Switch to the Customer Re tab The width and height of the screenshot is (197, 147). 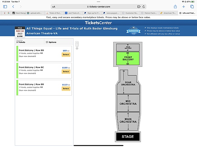pos(130,13)
